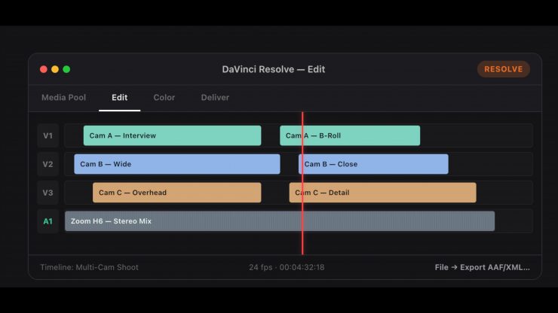Screen dimensions: 558x313
Task: Select the Edit tab
Action: coord(120,98)
